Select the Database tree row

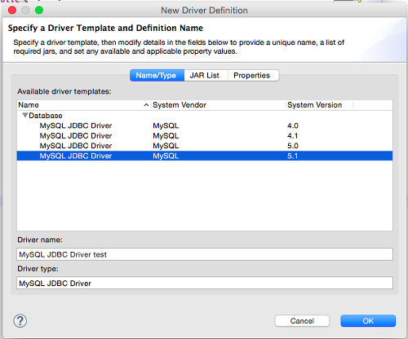205,116
